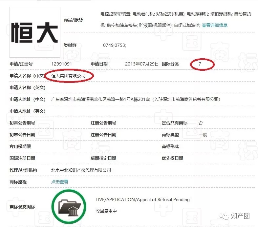Click the 申请人地址（英文） label
Screen dimensions: 258x227
[28, 111]
